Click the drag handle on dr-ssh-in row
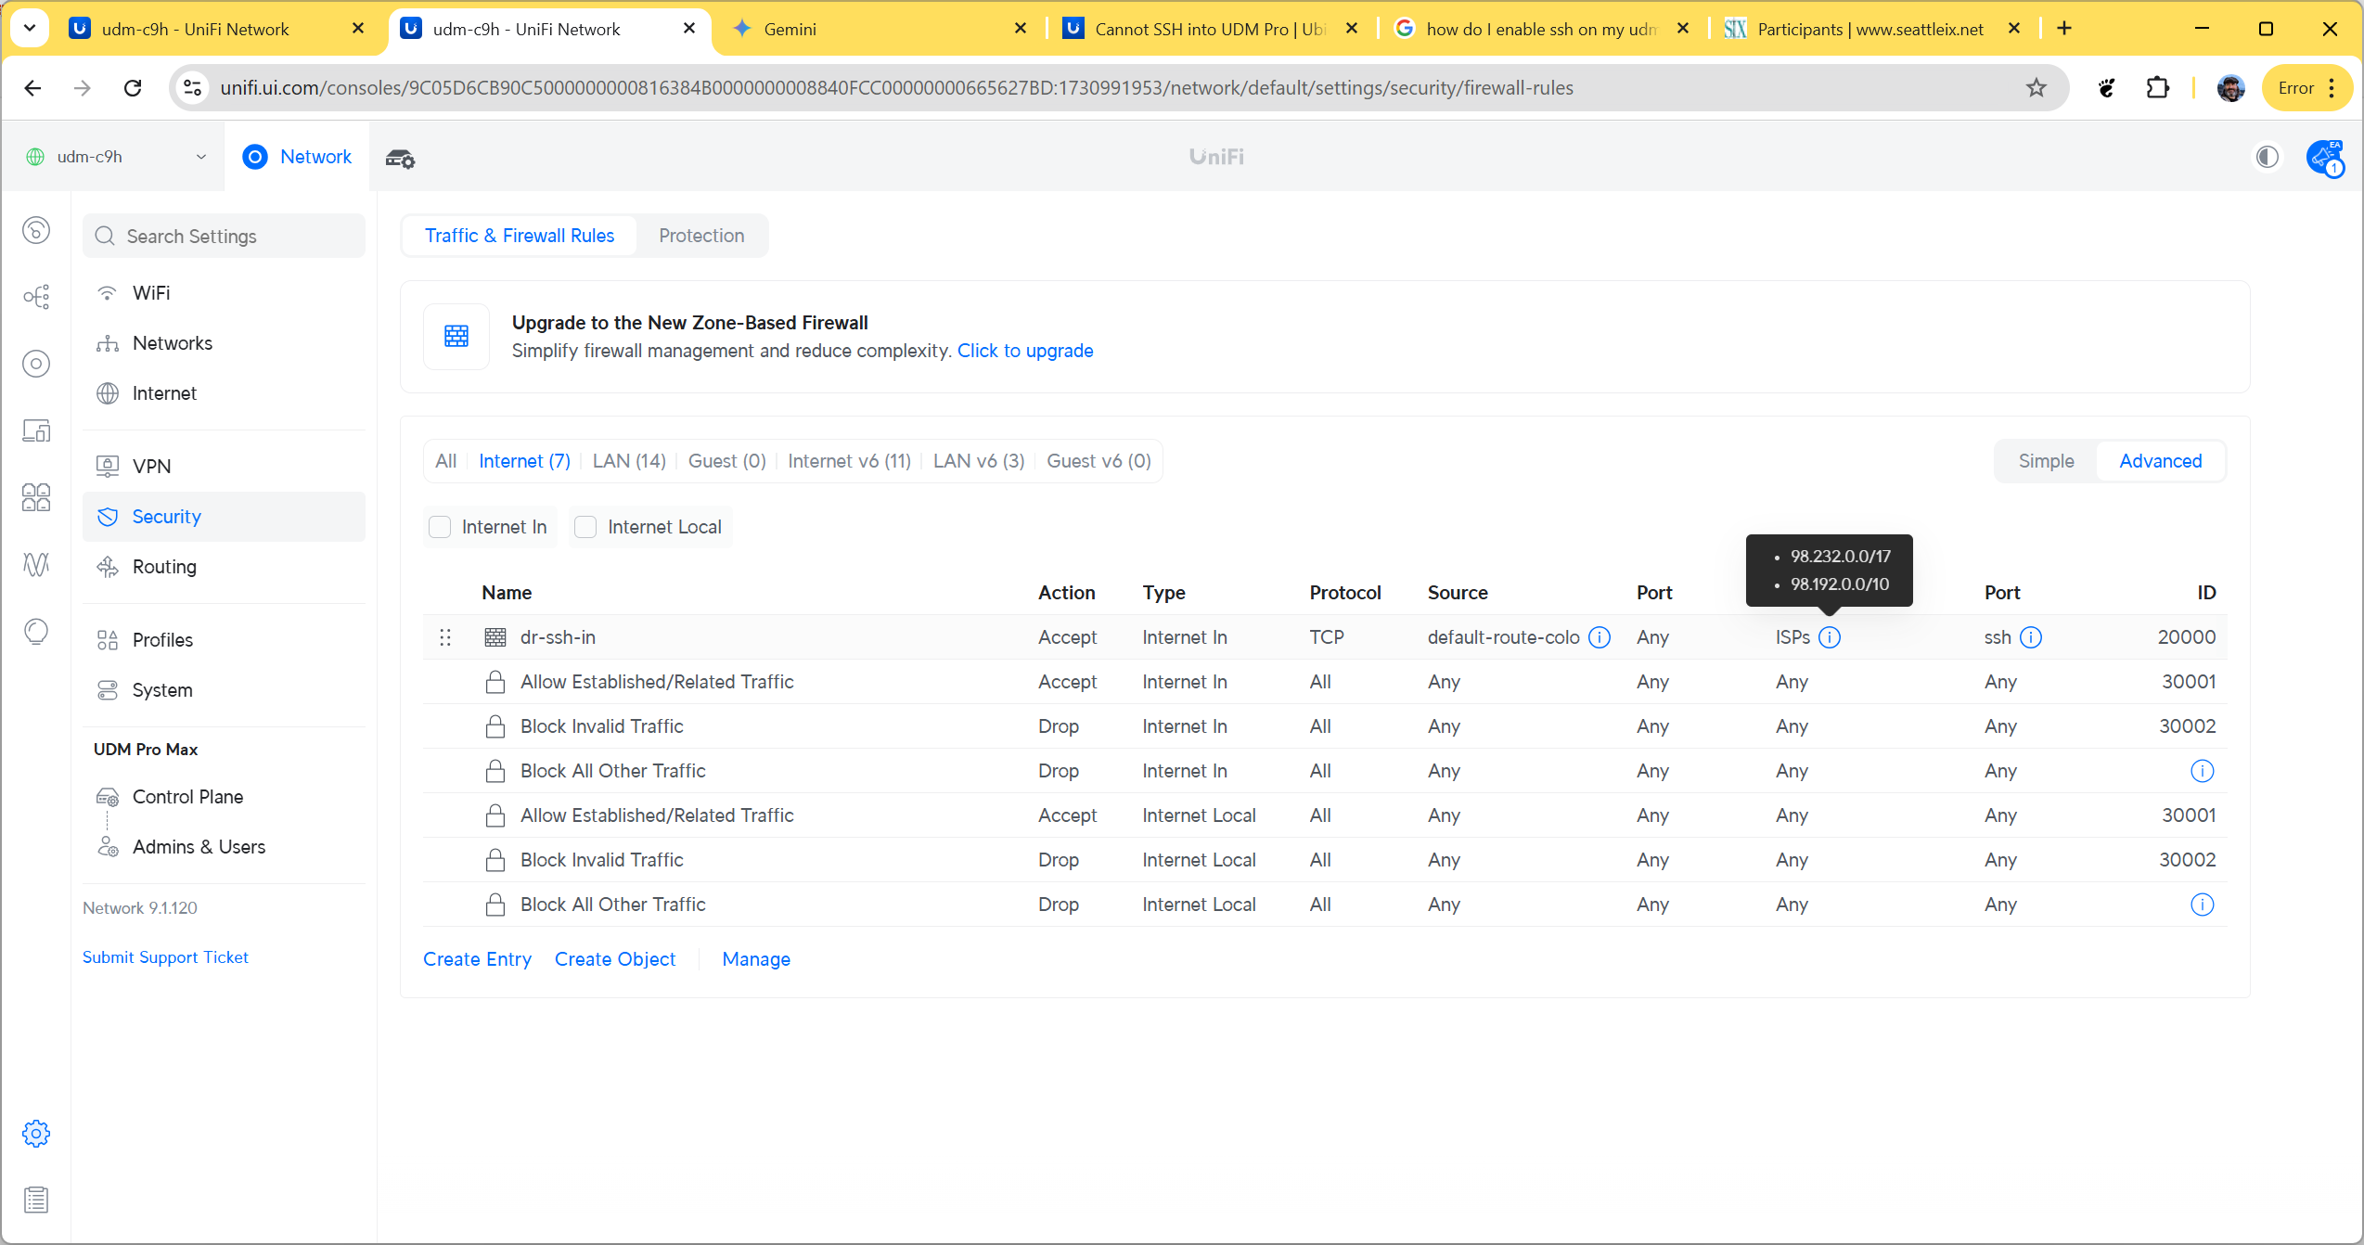 coord(445,637)
